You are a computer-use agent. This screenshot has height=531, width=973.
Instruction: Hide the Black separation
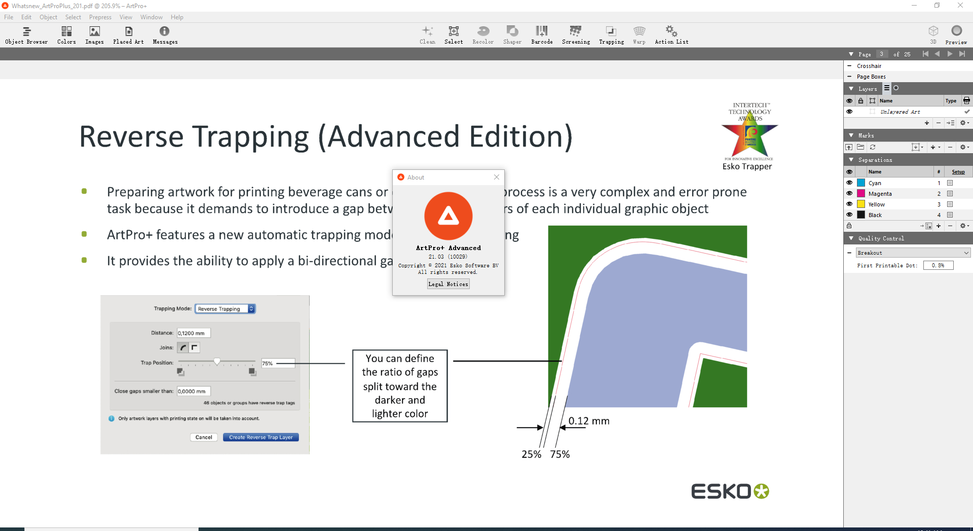[849, 215]
